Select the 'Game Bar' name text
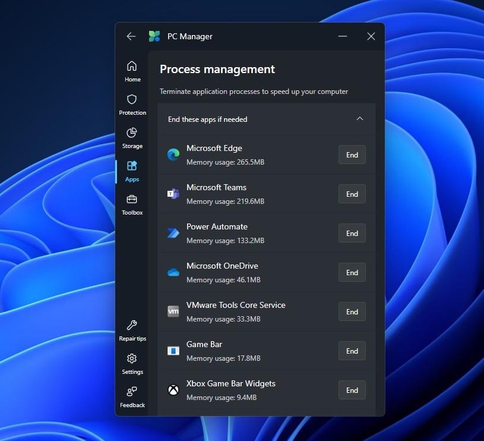This screenshot has width=484, height=441. 204,344
